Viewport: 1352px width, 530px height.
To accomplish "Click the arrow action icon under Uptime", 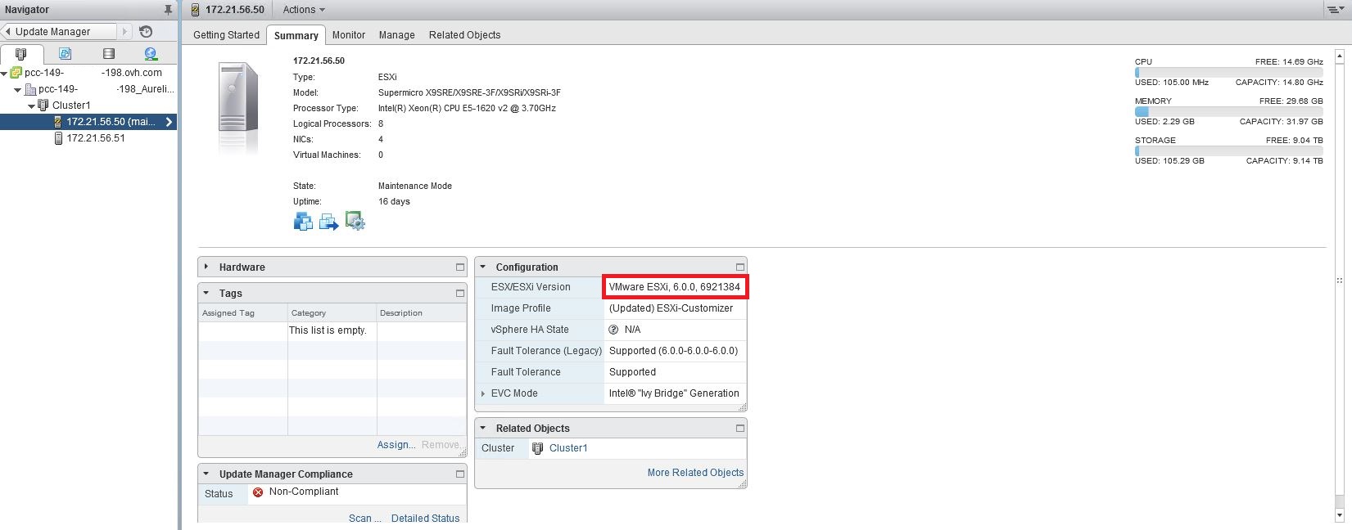I will coord(329,222).
